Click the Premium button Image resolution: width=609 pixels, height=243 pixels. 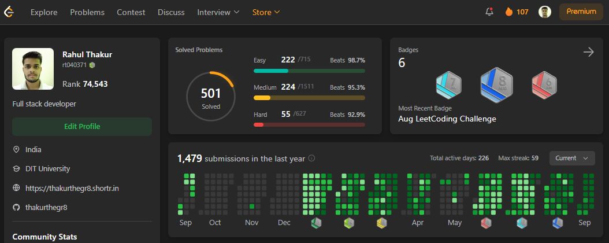pos(581,12)
